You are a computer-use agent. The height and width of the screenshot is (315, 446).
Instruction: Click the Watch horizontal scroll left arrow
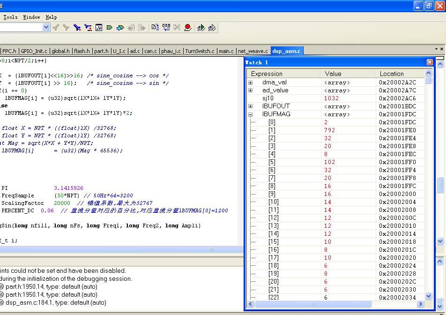point(250,304)
